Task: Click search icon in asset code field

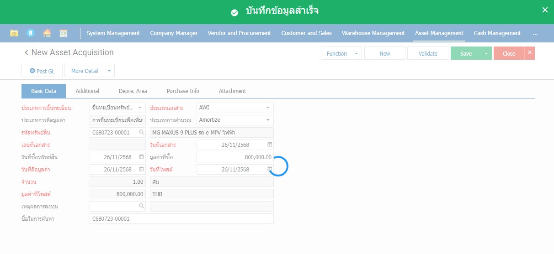Action: click(x=141, y=133)
